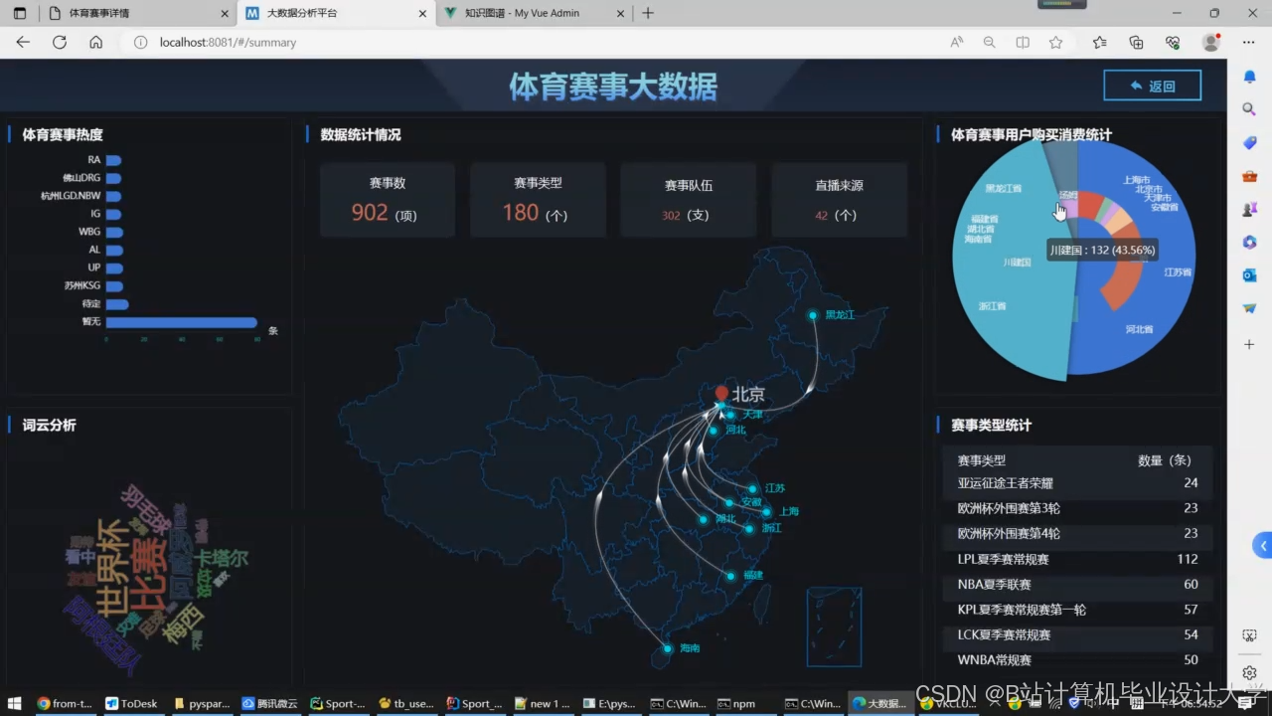Activate the Read aloud icon
Viewport: 1272px width, 716px height.
pos(956,42)
